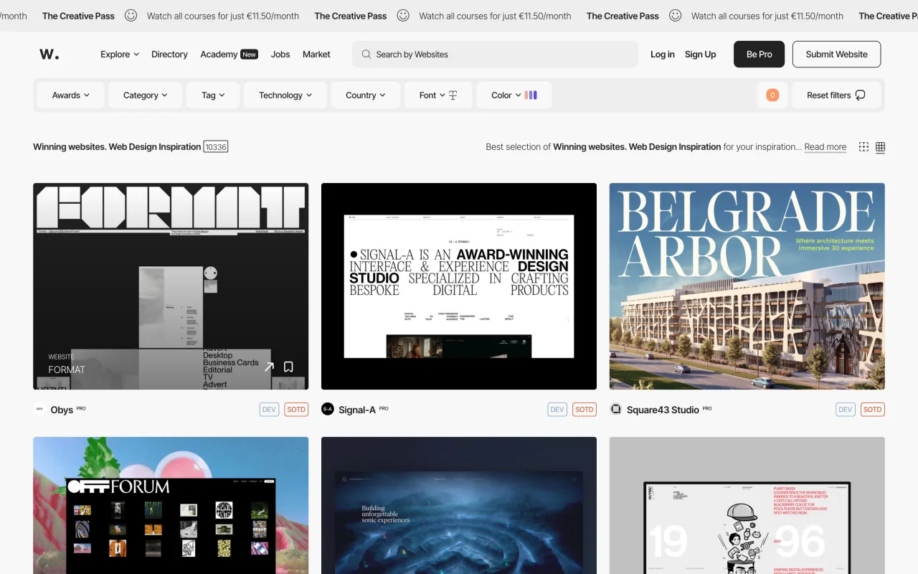Viewport: 918px width, 574px height.
Task: Click the orange active-filter count badge
Action: [772, 95]
